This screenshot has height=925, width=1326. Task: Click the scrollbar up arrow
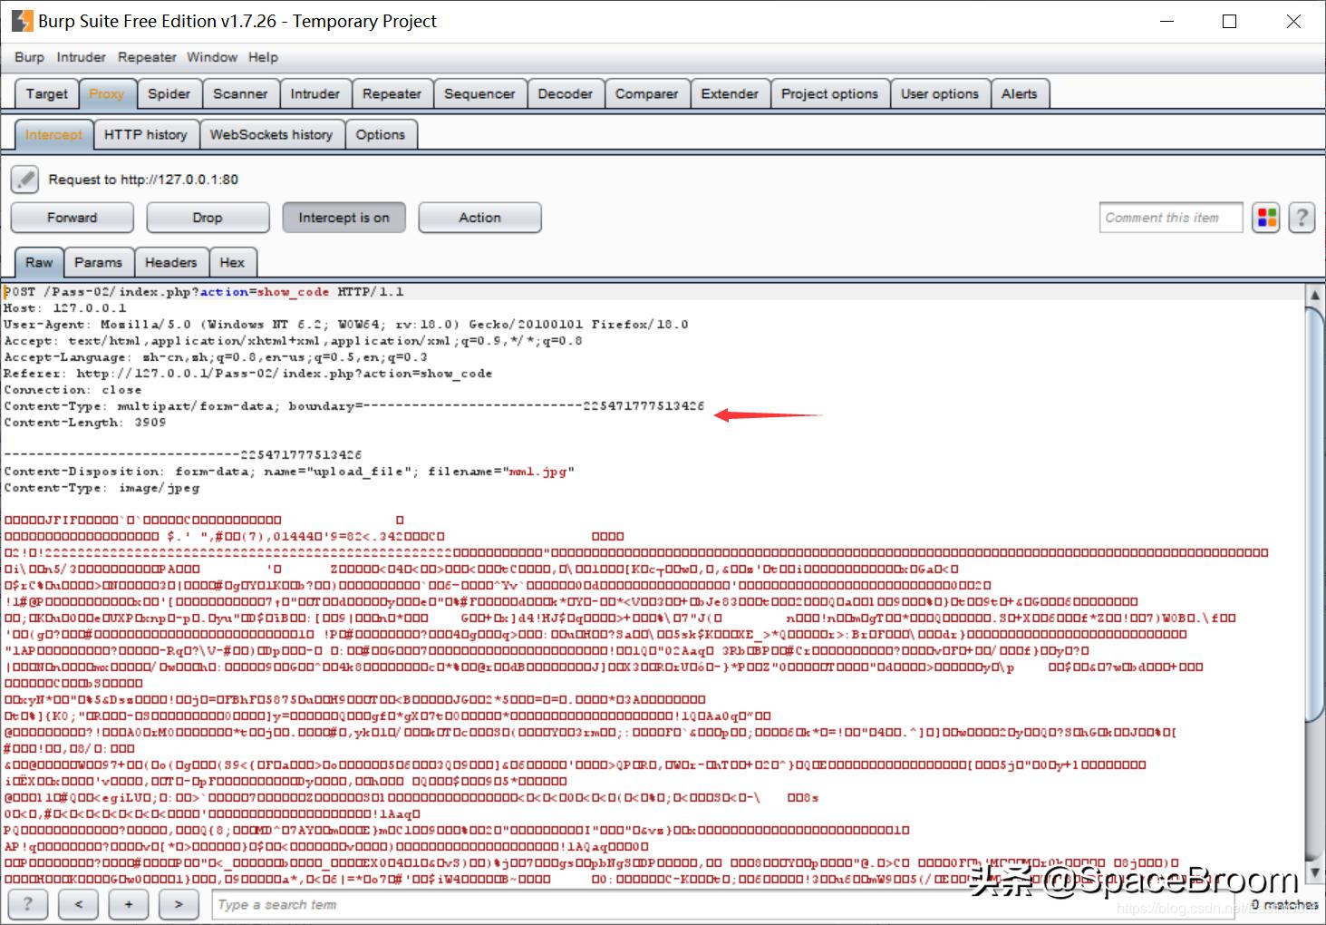pos(1314,295)
